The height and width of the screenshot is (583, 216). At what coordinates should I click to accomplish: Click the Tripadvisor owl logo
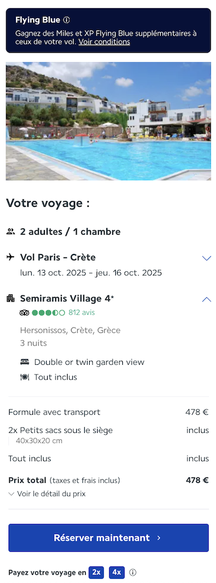[x=24, y=313]
